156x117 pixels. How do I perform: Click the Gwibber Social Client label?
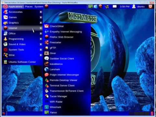(x=62, y=58)
